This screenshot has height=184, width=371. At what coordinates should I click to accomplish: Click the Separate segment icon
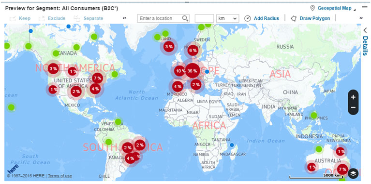pos(77,18)
